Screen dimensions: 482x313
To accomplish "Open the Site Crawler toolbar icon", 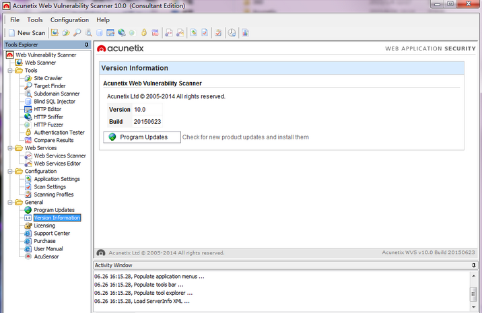I will (x=66, y=32).
